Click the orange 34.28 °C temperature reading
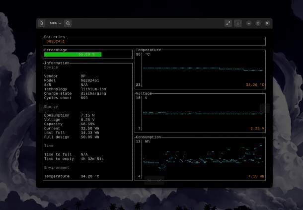303x210 pixels. coord(255,85)
